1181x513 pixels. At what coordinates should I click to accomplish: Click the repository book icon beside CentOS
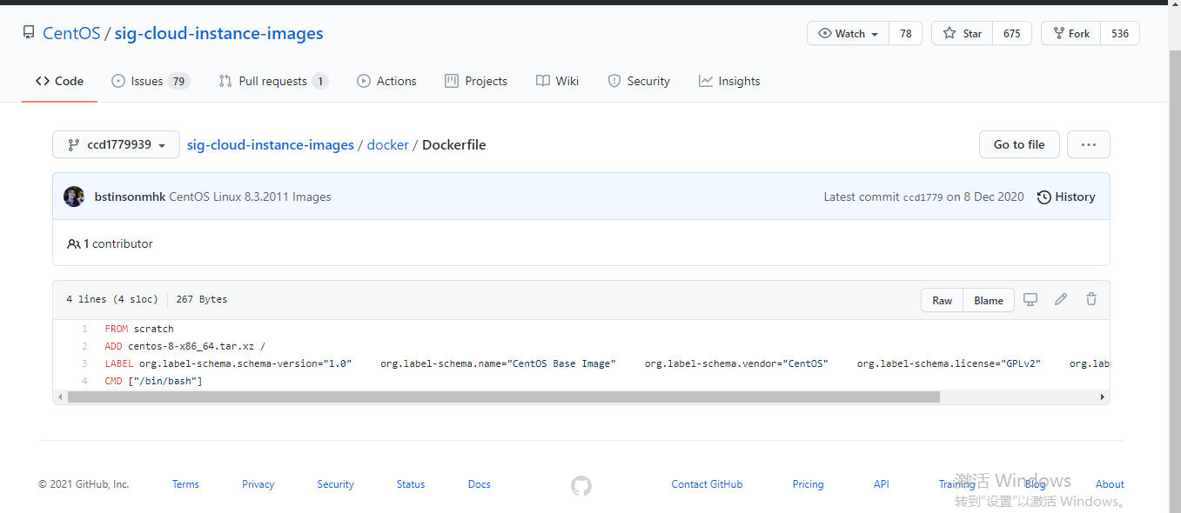pos(29,33)
